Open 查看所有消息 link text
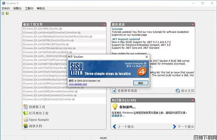 point(127,91)
